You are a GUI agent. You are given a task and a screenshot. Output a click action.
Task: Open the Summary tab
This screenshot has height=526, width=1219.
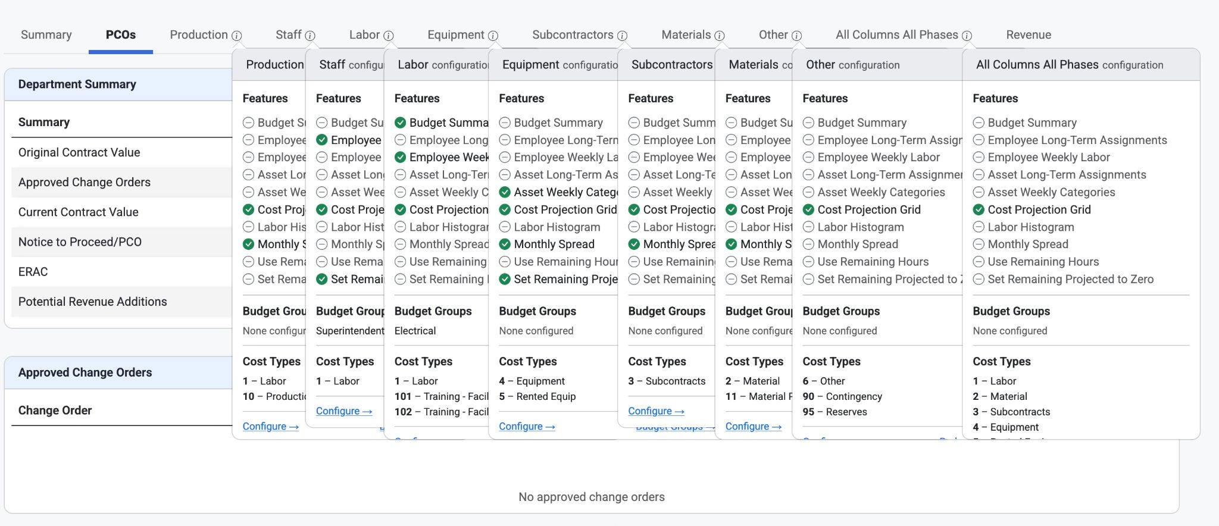[x=46, y=35]
